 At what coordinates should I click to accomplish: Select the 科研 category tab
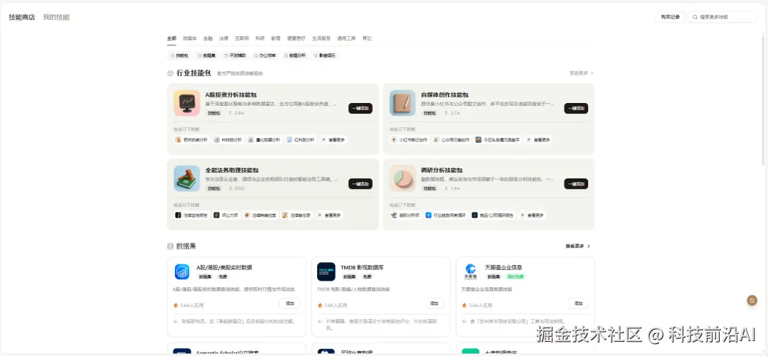[260, 38]
